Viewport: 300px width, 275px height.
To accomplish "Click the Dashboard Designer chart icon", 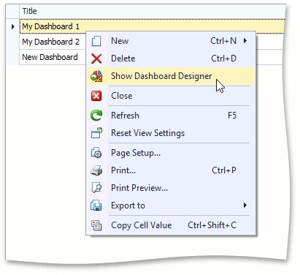I will 96,76.
